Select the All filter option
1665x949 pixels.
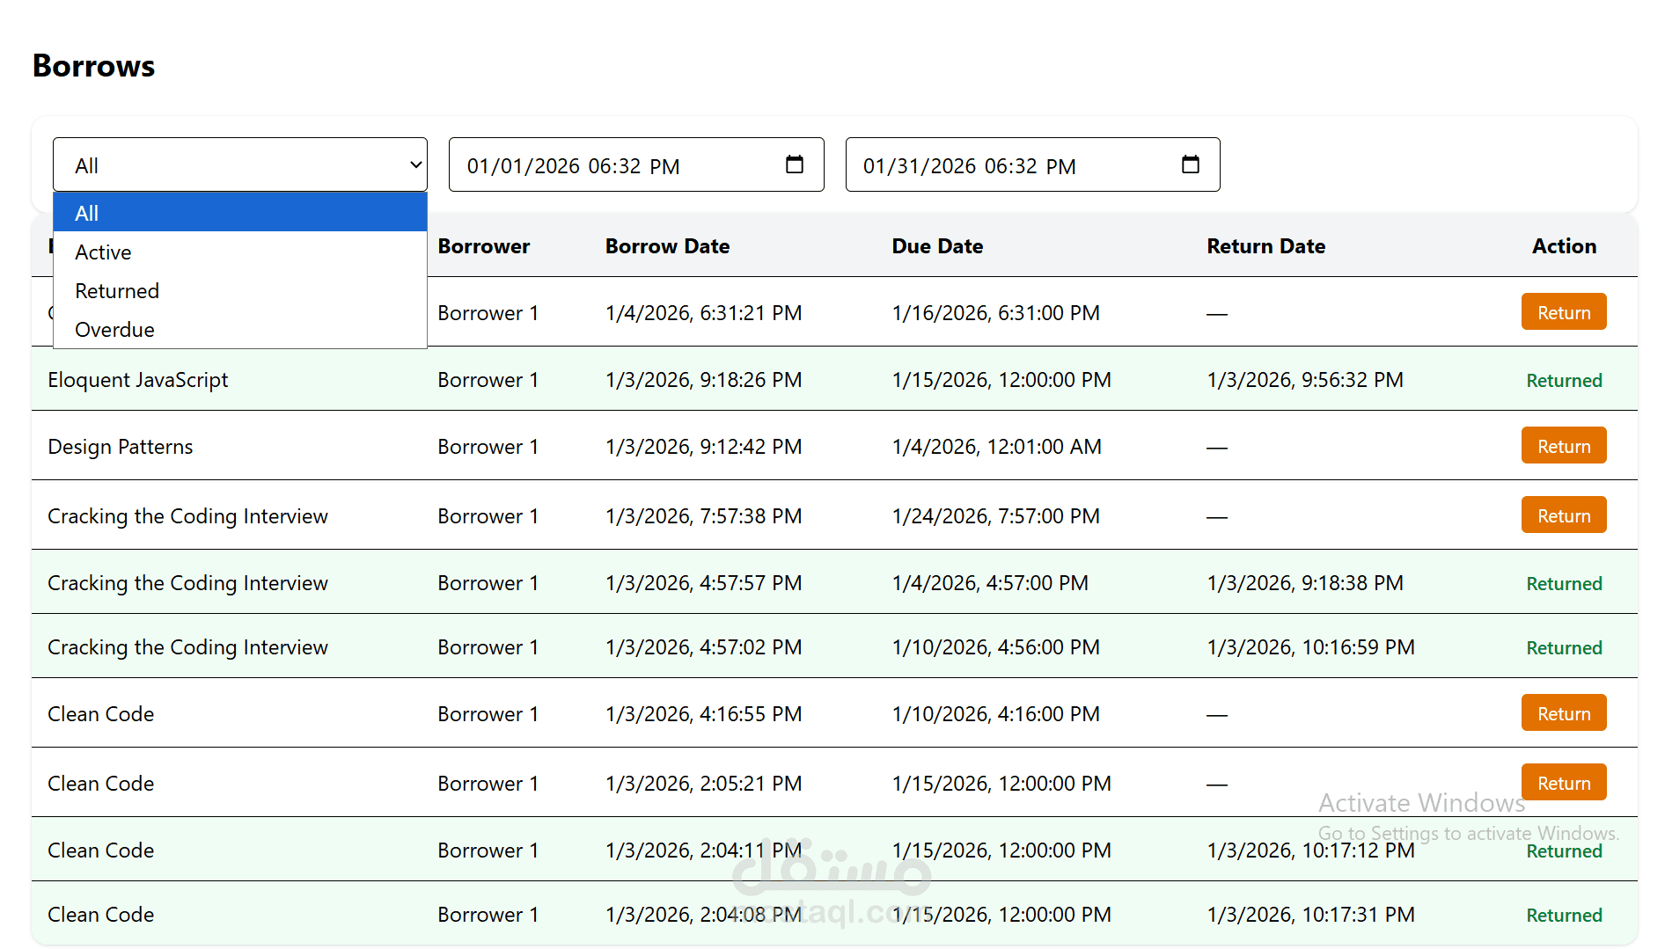[x=239, y=213]
